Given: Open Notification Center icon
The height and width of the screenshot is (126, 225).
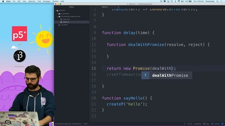Looking at the screenshot, I should pyautogui.click(x=221, y=1).
